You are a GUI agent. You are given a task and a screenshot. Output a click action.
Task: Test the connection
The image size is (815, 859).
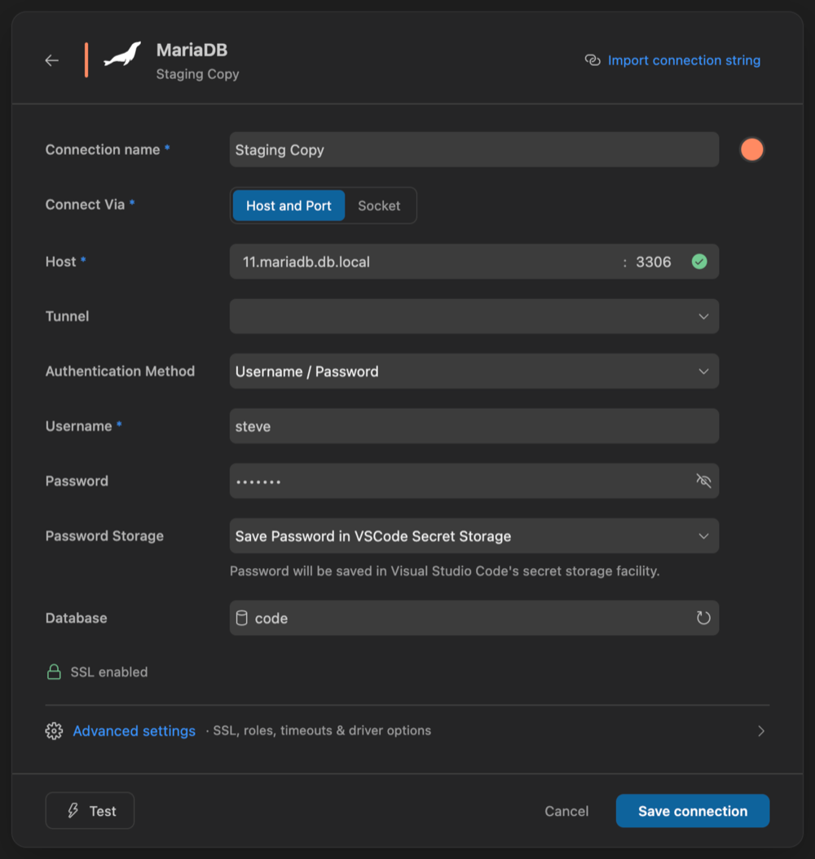pos(90,811)
